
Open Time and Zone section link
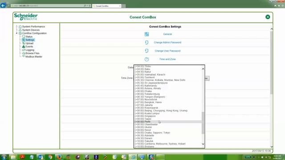click(x=167, y=59)
